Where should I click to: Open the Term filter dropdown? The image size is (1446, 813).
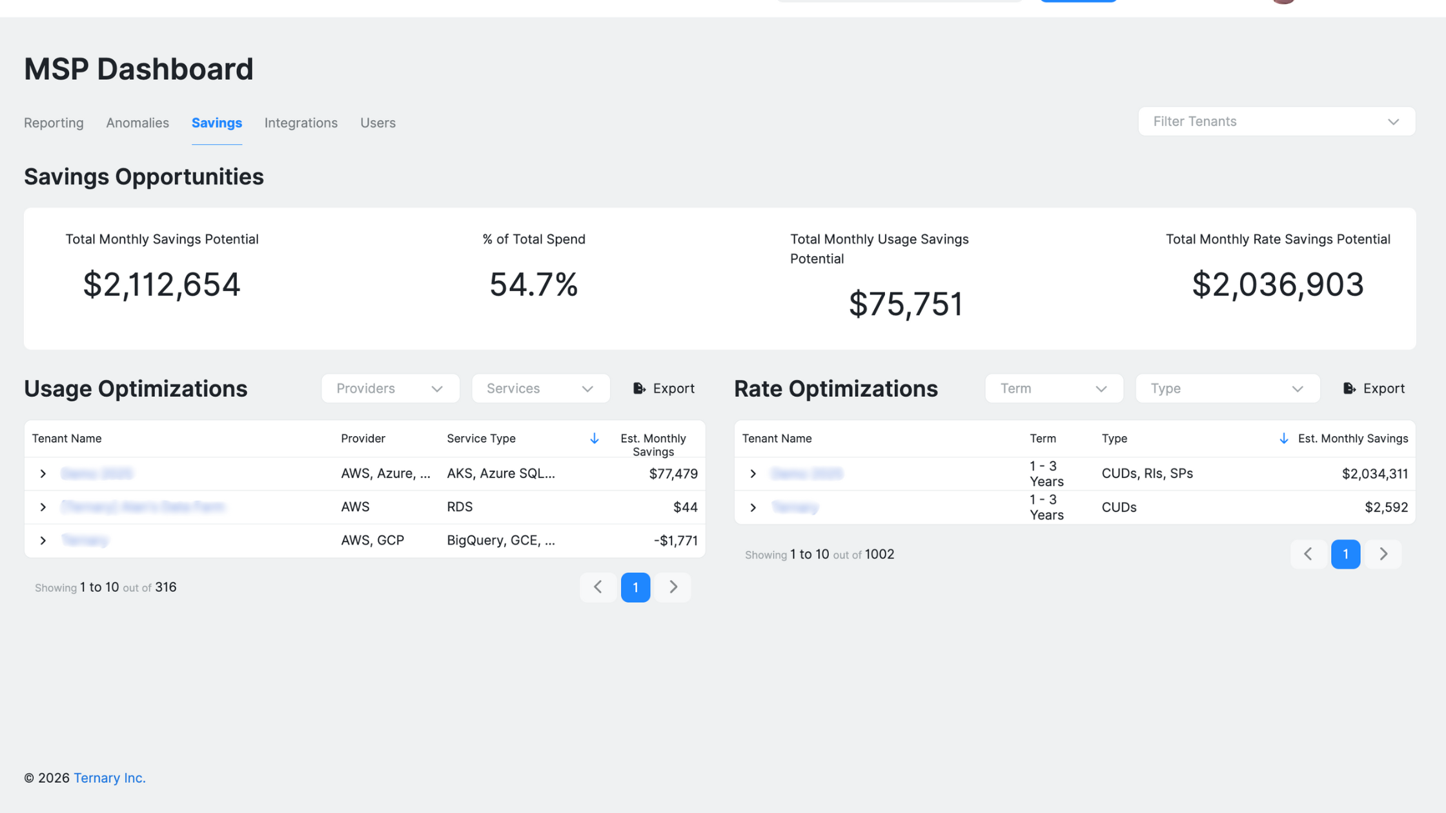pos(1054,388)
